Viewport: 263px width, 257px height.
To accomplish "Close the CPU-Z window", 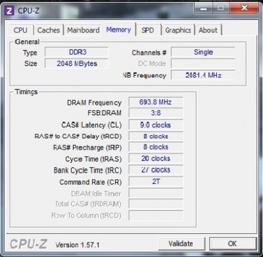I will [244, 9].
